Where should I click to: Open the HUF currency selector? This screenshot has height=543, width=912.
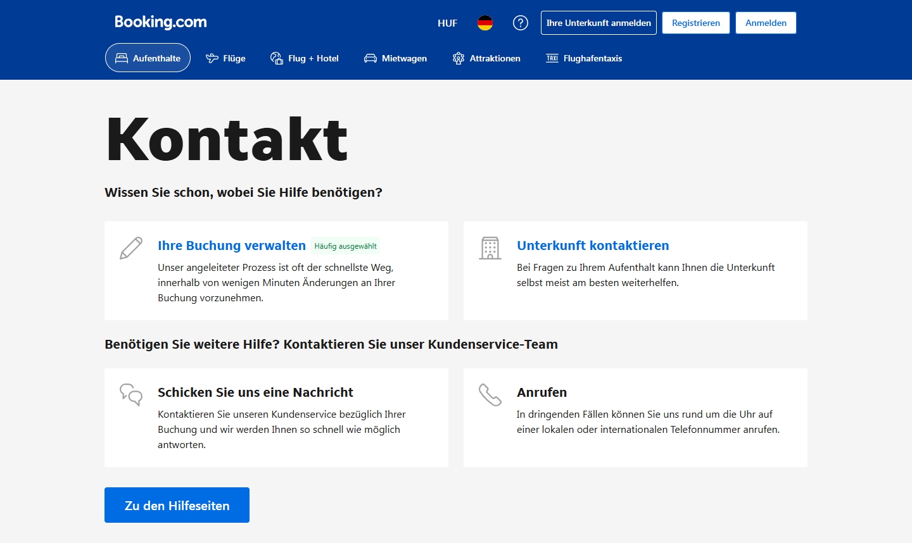pyautogui.click(x=447, y=23)
